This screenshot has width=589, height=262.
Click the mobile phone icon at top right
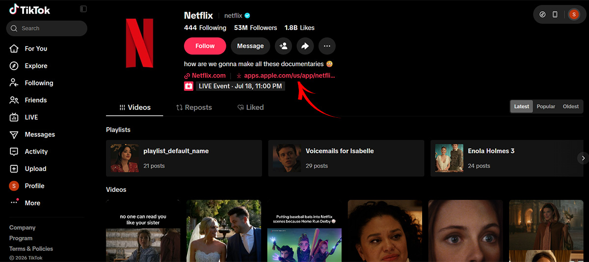(x=555, y=14)
